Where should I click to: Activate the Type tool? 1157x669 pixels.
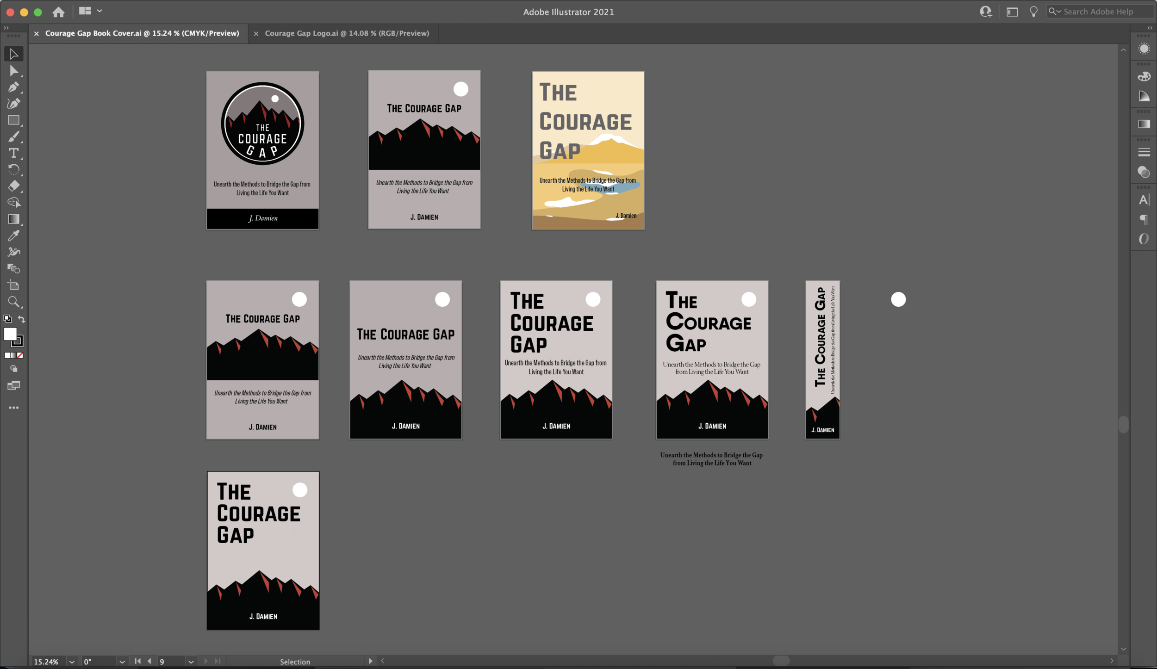[13, 153]
